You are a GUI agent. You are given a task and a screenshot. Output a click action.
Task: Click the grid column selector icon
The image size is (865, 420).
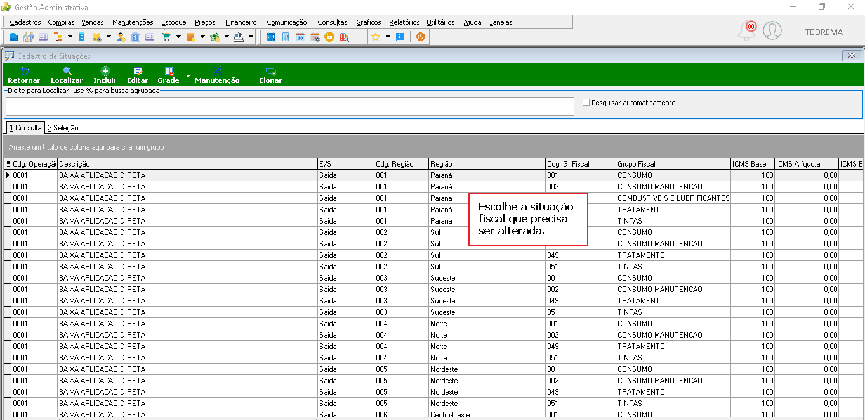point(8,164)
